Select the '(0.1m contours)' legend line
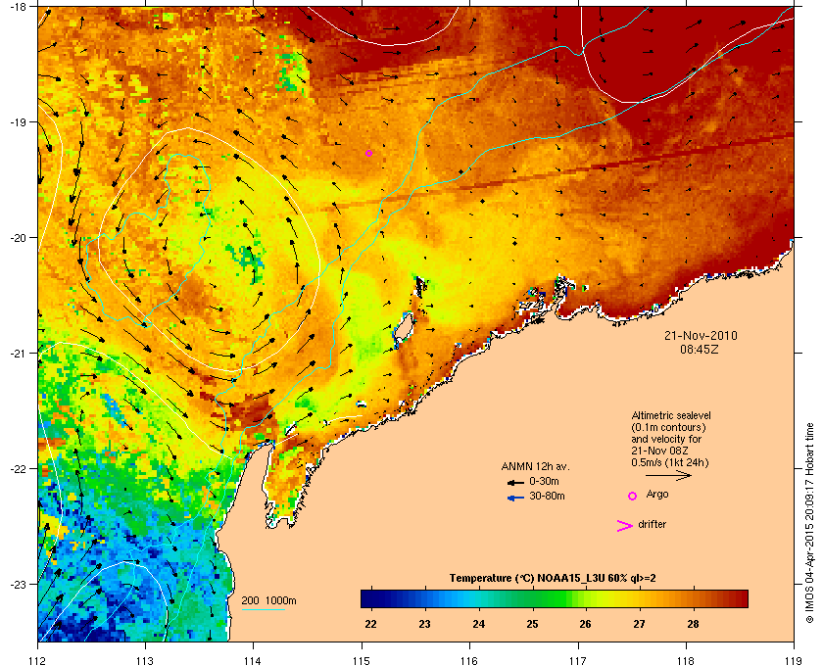This screenshot has width=823, height=666. [x=668, y=427]
